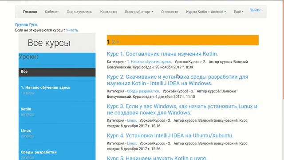Click current page 1 in pagination
The width and height of the screenshot is (284, 160).
click(108, 42)
